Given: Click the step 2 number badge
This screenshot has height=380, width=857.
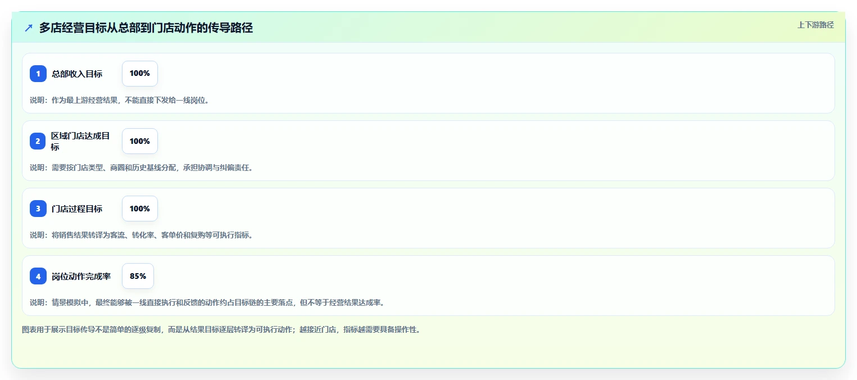Looking at the screenshot, I should [38, 141].
